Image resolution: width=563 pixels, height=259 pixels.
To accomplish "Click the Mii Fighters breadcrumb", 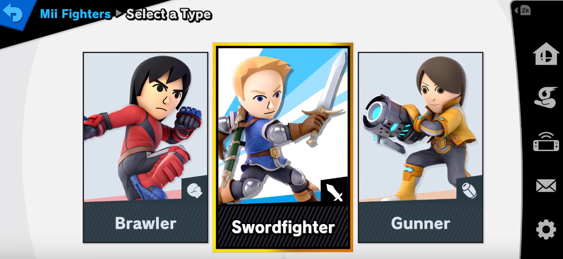I will pos(75,14).
